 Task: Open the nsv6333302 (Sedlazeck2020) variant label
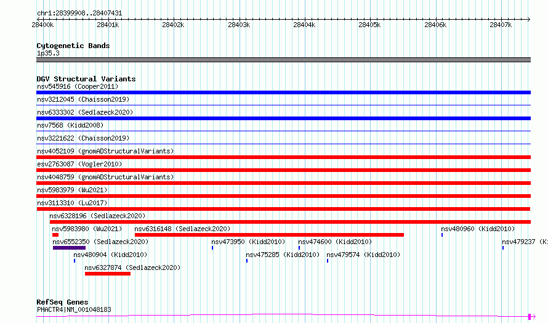pyautogui.click(x=85, y=112)
